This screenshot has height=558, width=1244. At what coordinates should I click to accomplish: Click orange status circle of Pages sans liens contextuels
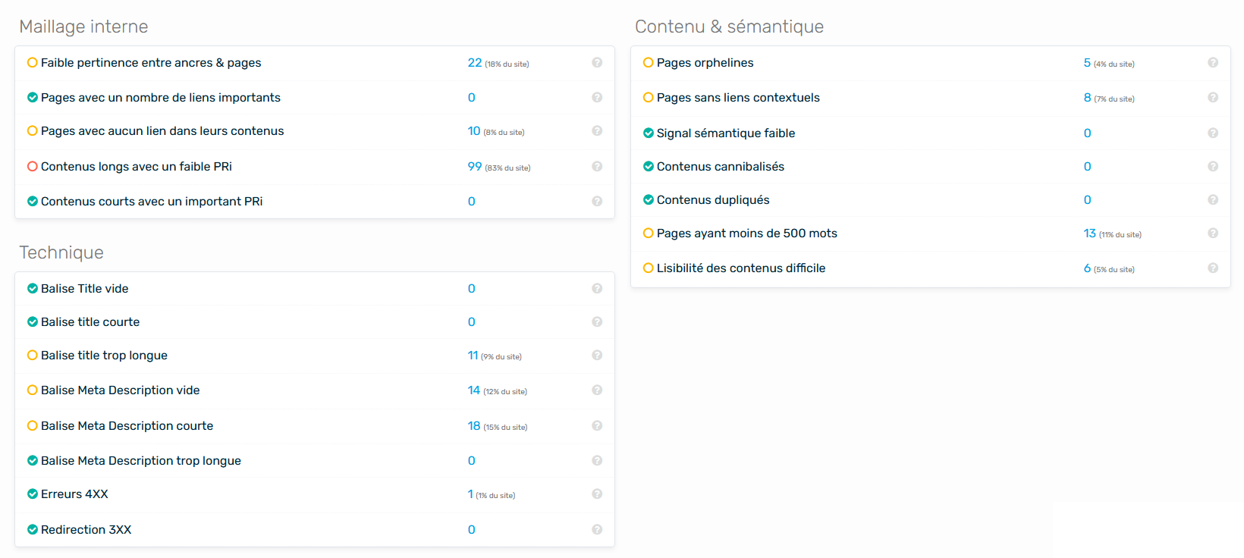pos(649,98)
